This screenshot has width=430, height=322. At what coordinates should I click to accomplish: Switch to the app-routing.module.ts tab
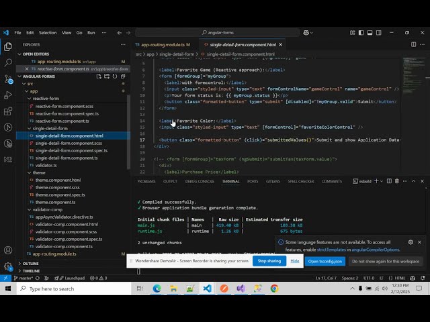click(x=163, y=45)
